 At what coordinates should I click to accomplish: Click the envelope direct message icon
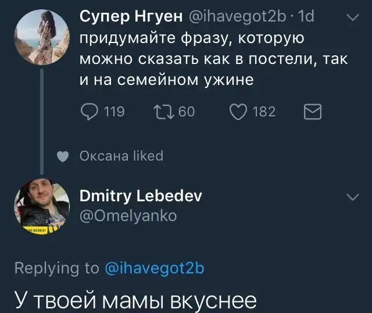click(313, 111)
